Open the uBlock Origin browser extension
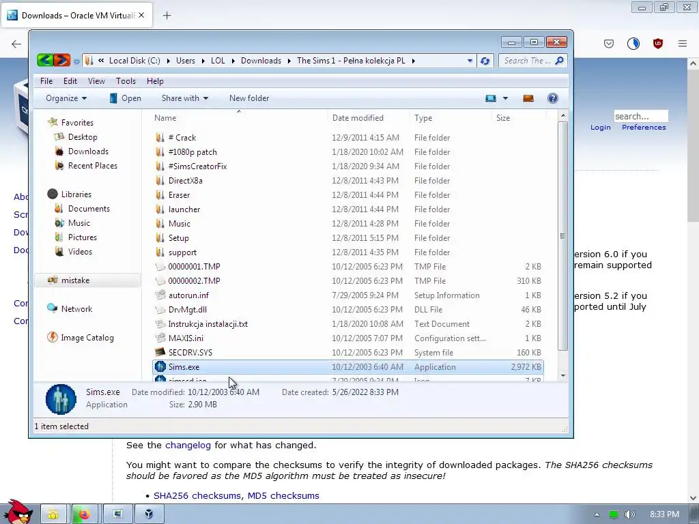 coord(657,43)
